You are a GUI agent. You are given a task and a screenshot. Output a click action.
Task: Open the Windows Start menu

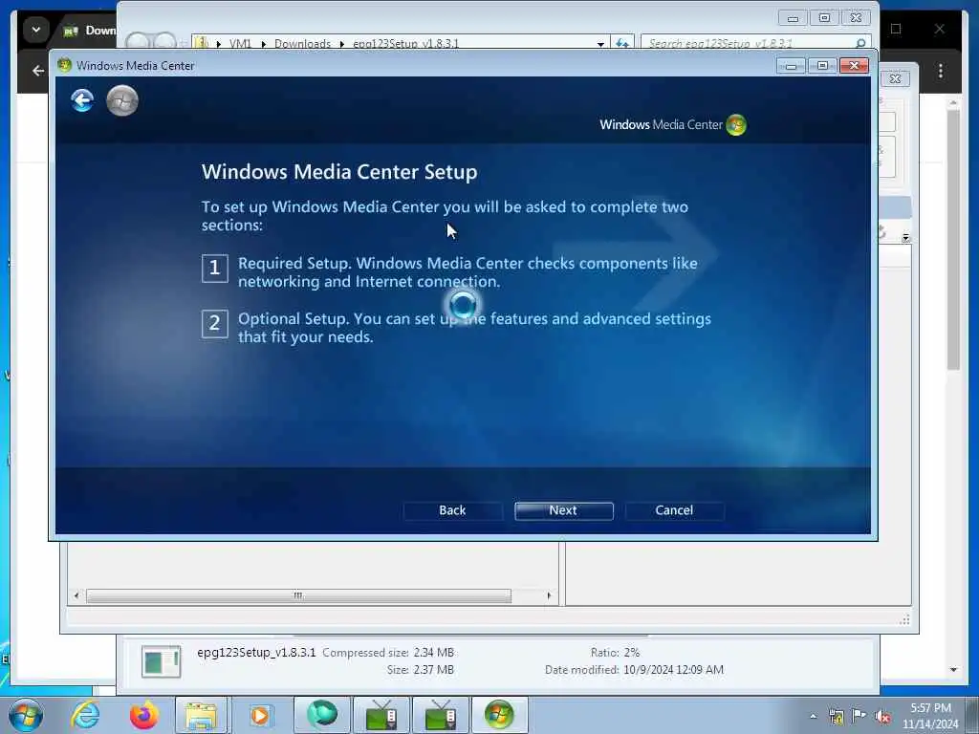tap(26, 715)
